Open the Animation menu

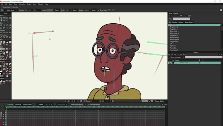pyautogui.click(x=22, y=4)
